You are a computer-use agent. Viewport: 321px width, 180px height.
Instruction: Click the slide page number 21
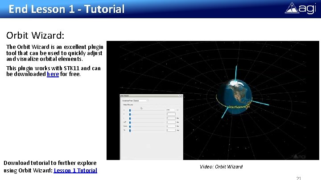click(x=299, y=178)
